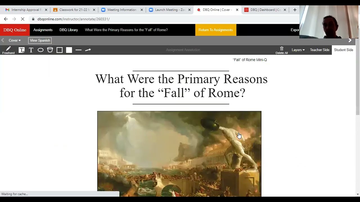Viewport: 360px width, 202px height.
Task: Click the site lock icon in address bar
Action: (33, 19)
